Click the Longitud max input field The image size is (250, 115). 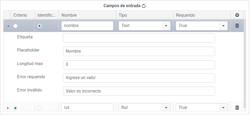139,65
